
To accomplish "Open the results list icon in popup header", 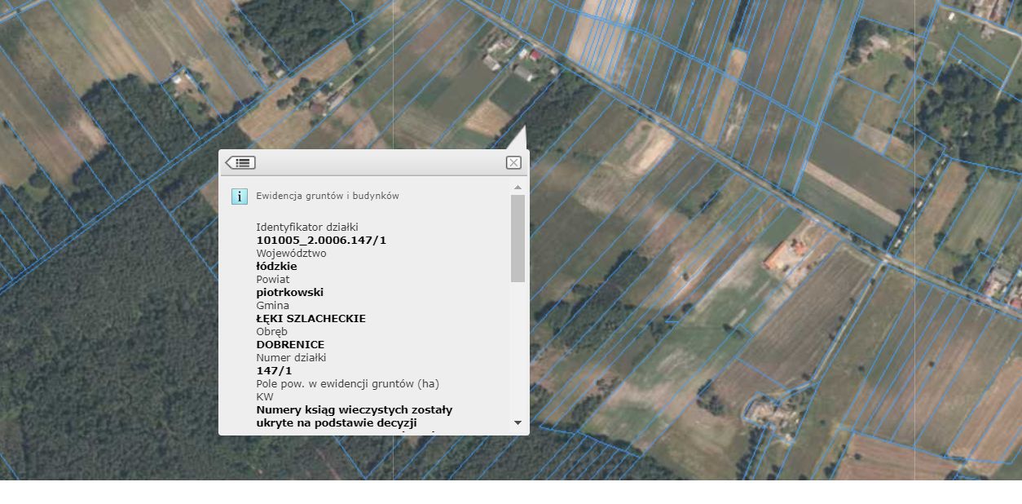I will tap(240, 162).
